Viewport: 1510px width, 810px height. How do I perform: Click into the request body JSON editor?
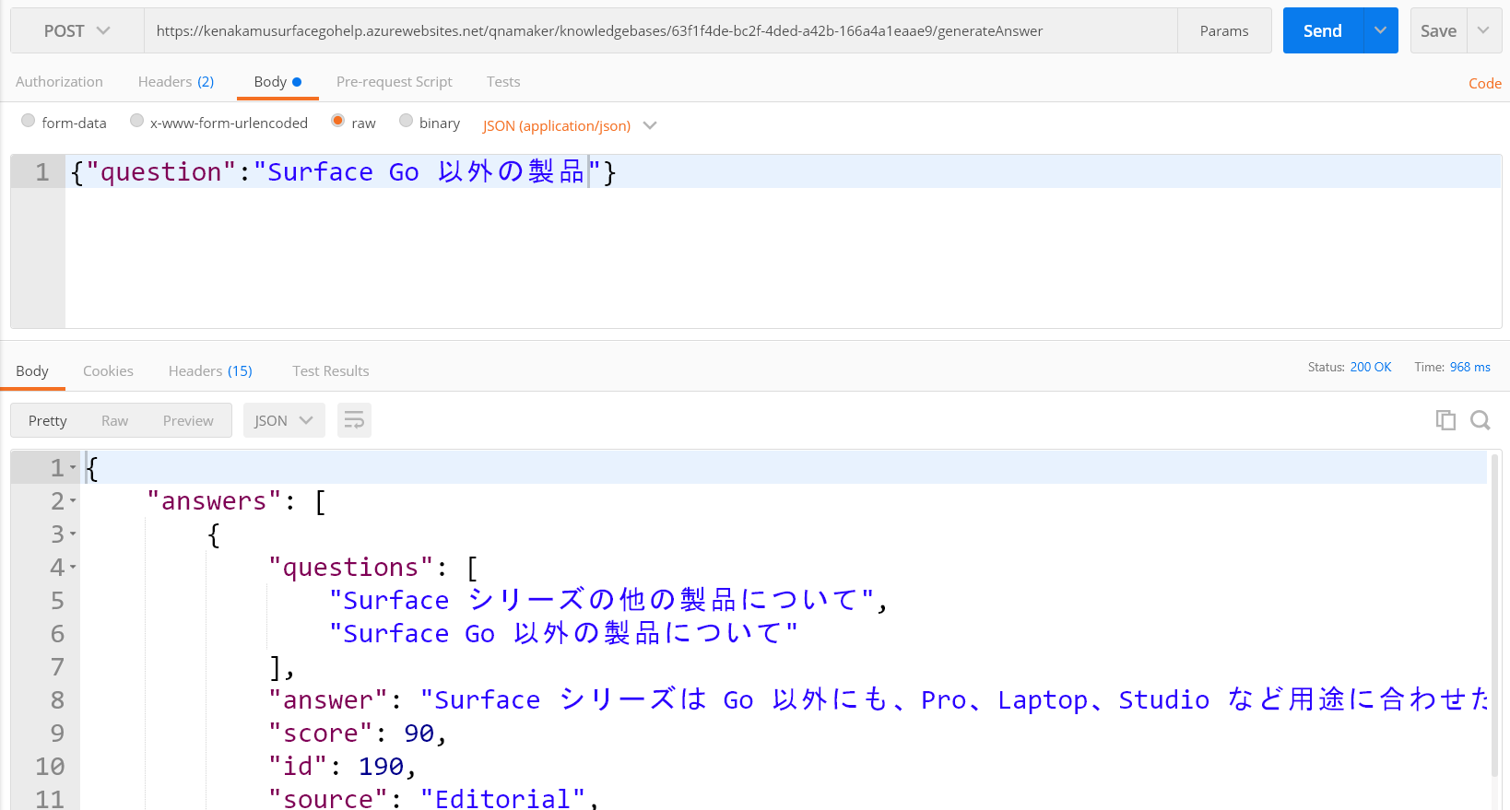(784, 241)
